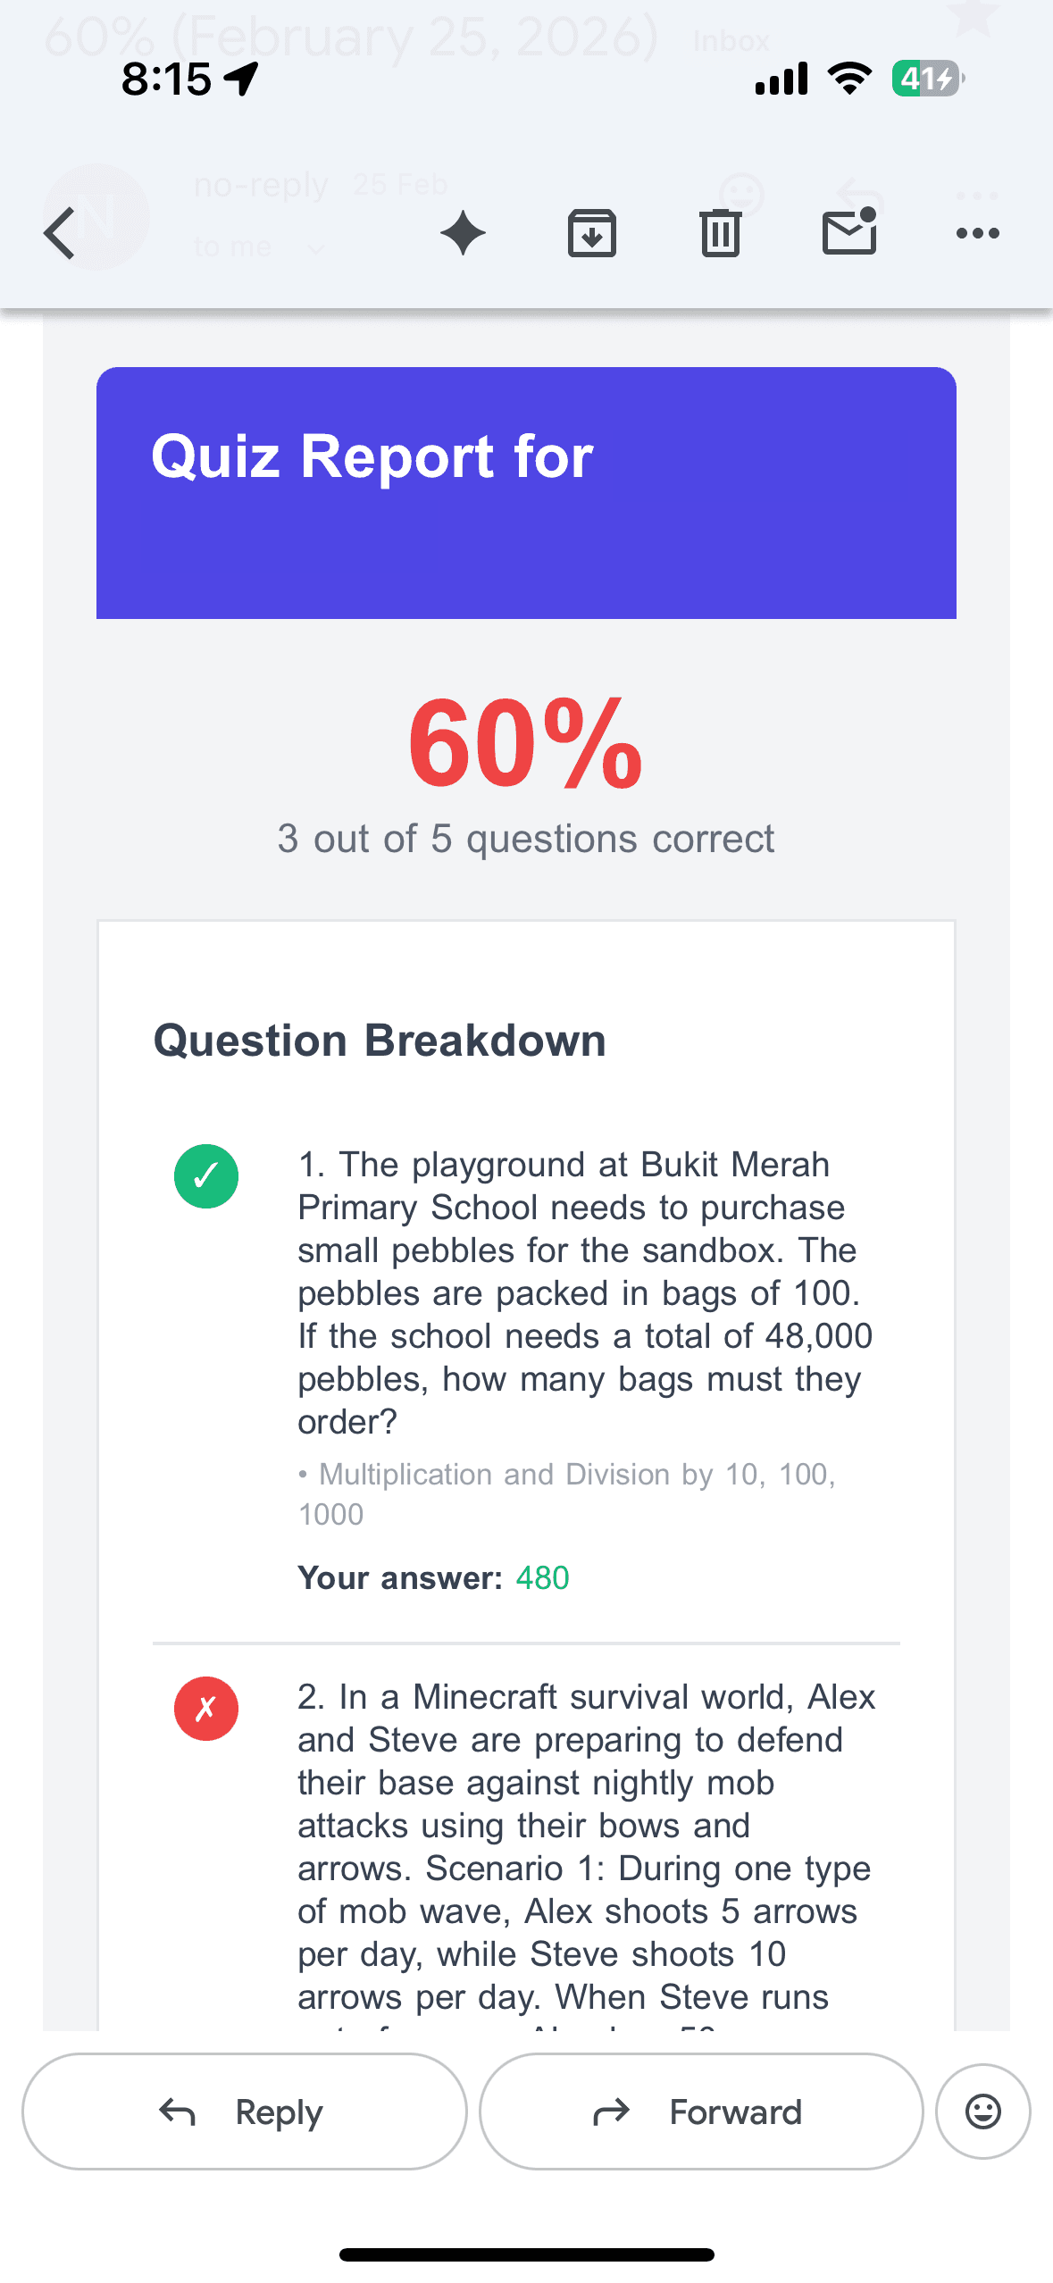
Task: Tap the faded Inbox label
Action: coord(731,41)
